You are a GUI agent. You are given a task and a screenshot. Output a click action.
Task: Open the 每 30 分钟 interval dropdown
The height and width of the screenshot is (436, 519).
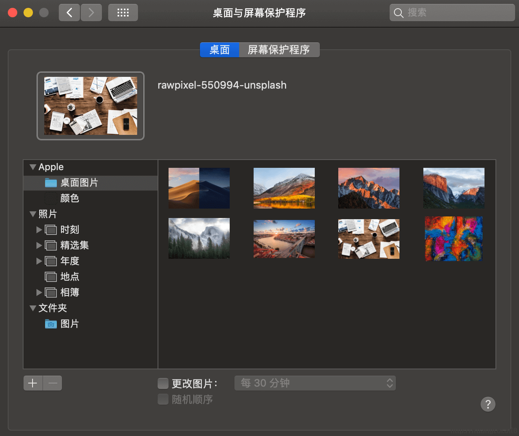(315, 383)
